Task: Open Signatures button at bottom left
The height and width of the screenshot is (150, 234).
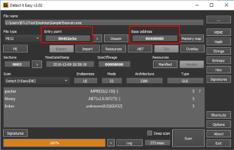Action: [x=15, y=133]
